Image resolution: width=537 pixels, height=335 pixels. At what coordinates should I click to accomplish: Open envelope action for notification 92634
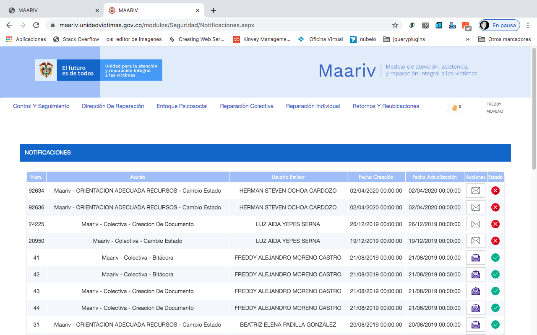click(x=476, y=191)
